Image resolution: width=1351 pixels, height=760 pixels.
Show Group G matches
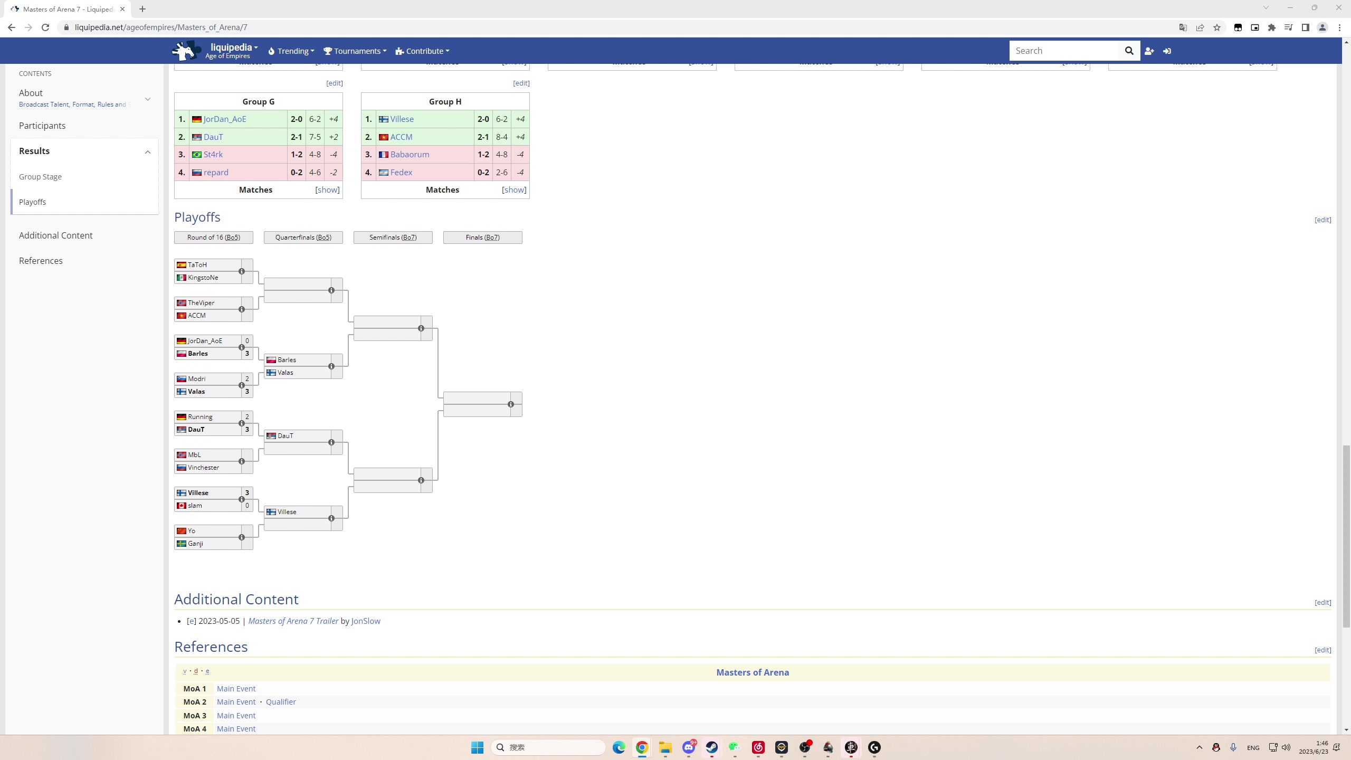pos(327,189)
